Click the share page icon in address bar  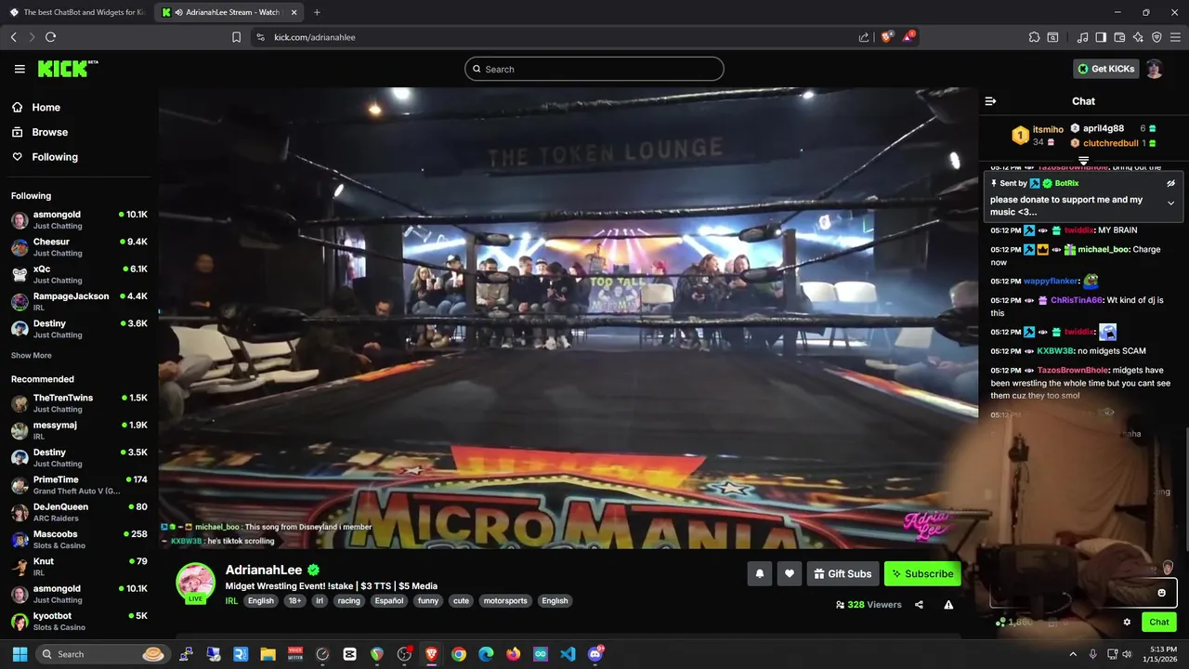click(864, 37)
